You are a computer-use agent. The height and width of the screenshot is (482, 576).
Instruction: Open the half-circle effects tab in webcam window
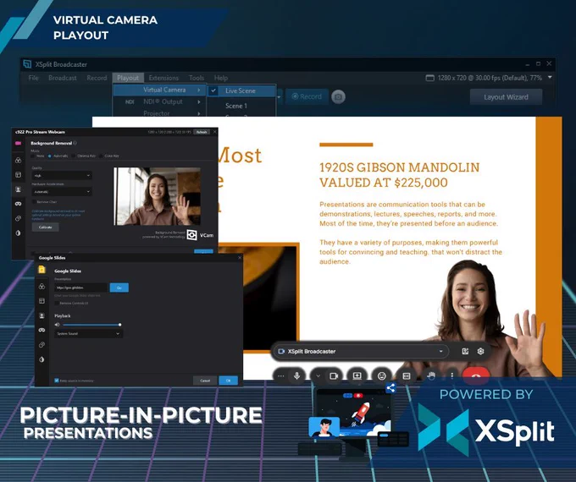(x=18, y=233)
